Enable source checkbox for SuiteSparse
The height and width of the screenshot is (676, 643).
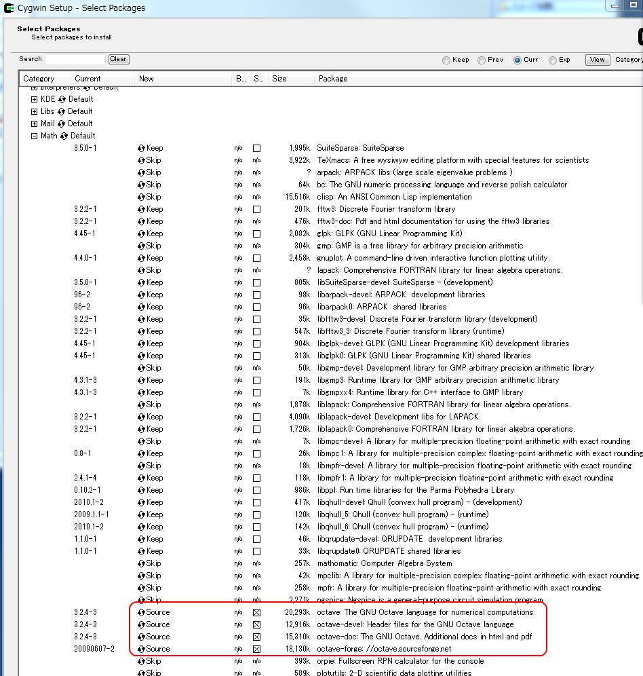(x=257, y=149)
